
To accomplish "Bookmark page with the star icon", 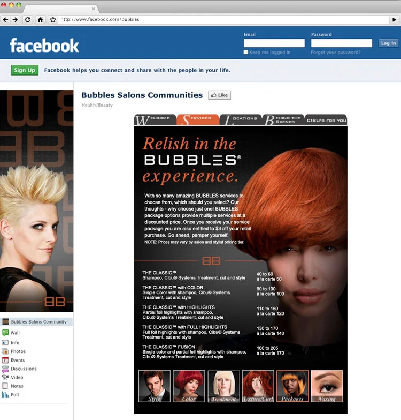I will pyautogui.click(x=53, y=19).
